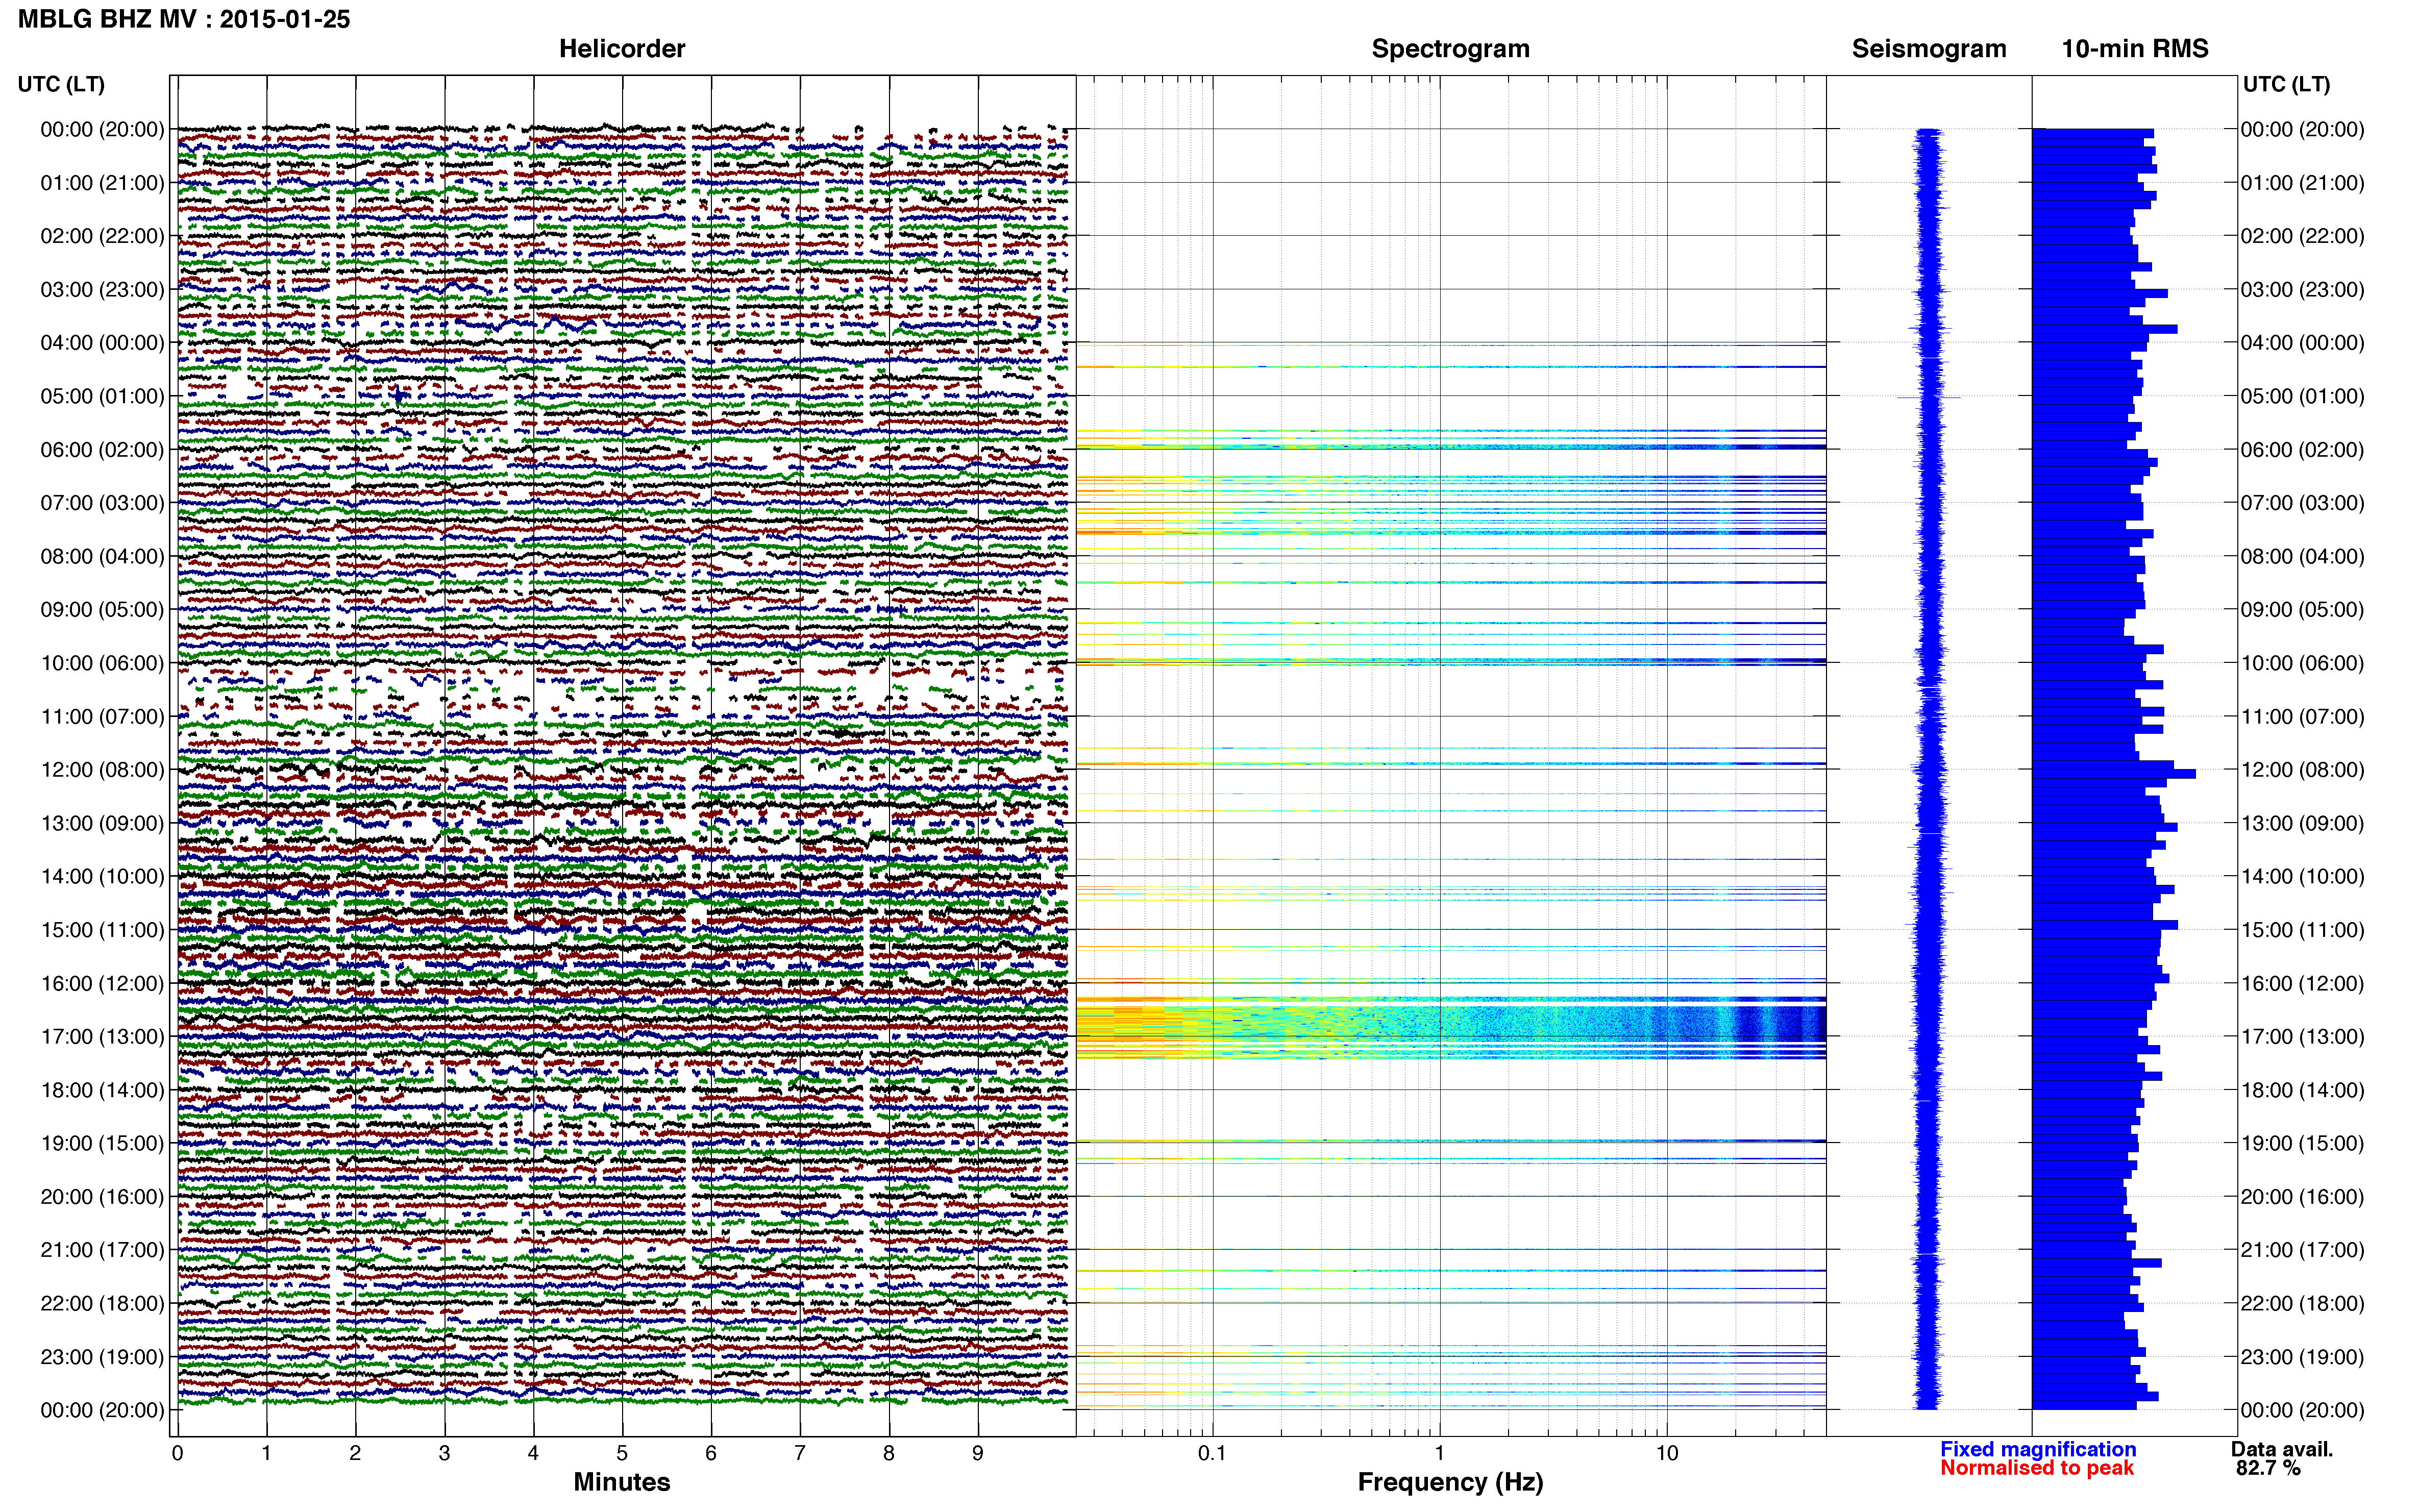Select '07:00 (03:00)' on the helicorder axis
This screenshot has width=2419, height=1512.
point(102,503)
